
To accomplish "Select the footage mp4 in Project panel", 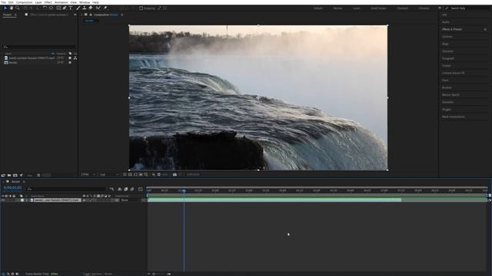I will click(x=32, y=58).
